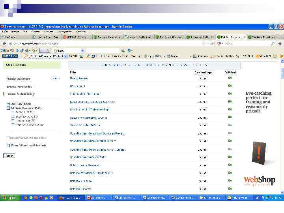The height and width of the screenshot is (213, 284).
Task: Open the Safety Science journal link
Action: [79, 78]
